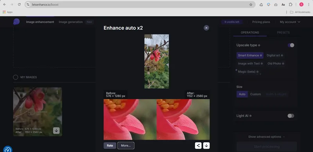This screenshot has height=152, width=313.
Task: Click the floating accessibility widget icon
Action: 7,149
